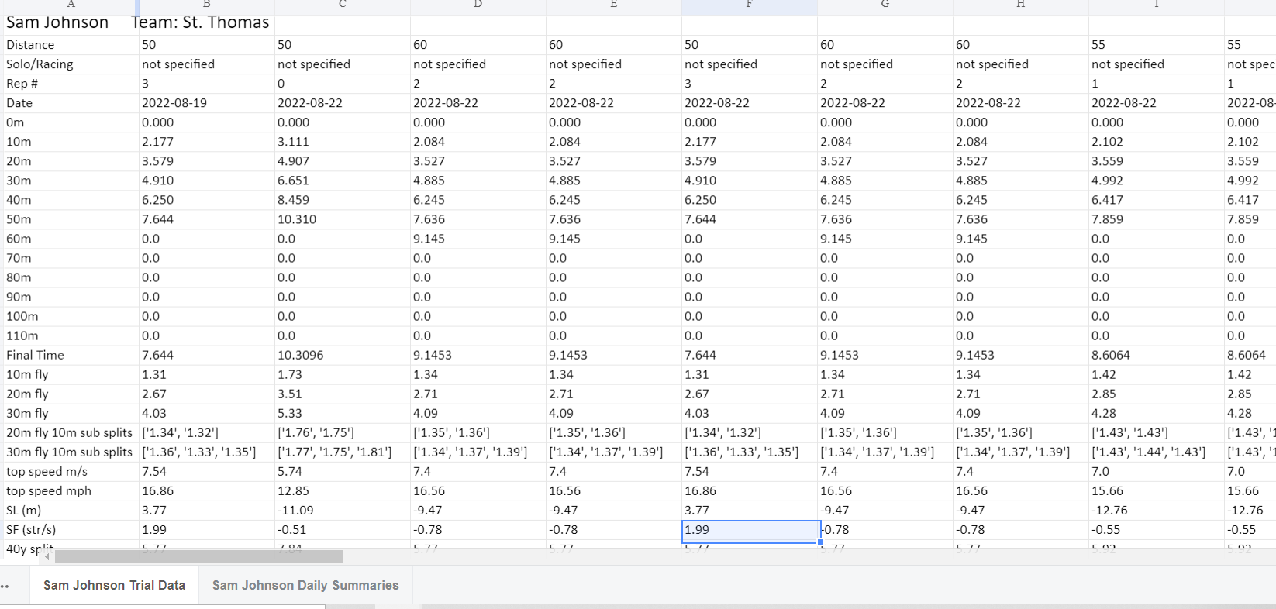
Task: Click the ['1.76', '1.75'] sub splits cell
Action: [343, 432]
